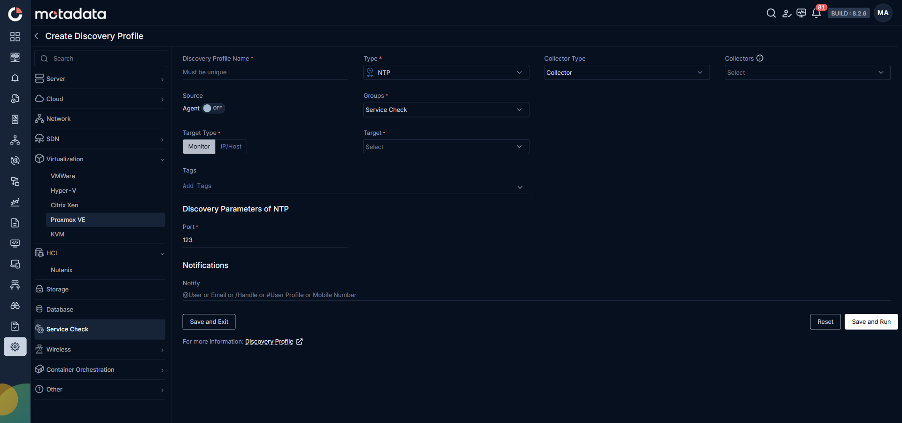Open the Collectors select dropdown

(807, 72)
